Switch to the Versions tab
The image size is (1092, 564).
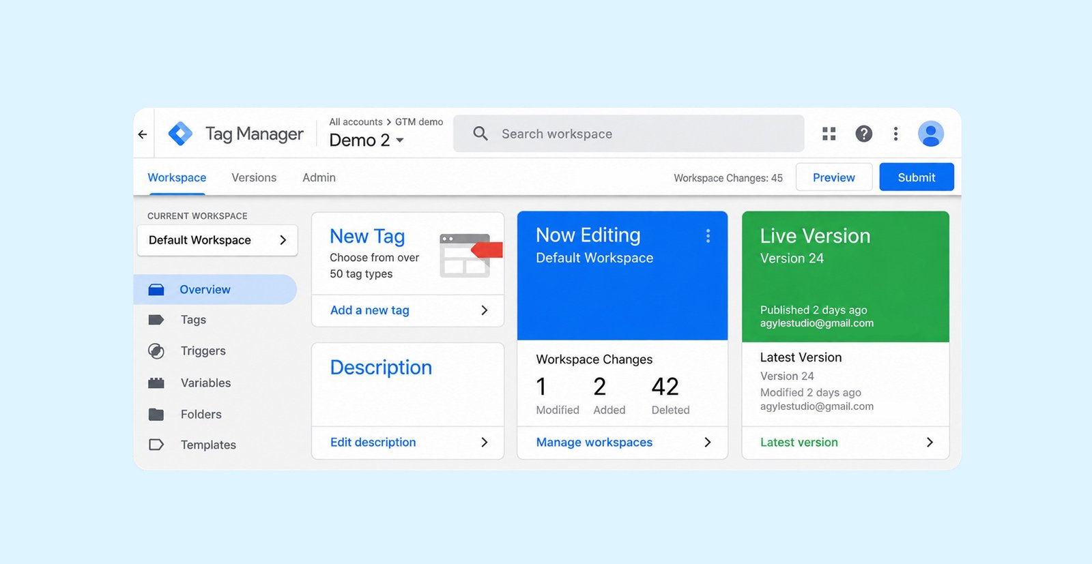pyautogui.click(x=254, y=177)
